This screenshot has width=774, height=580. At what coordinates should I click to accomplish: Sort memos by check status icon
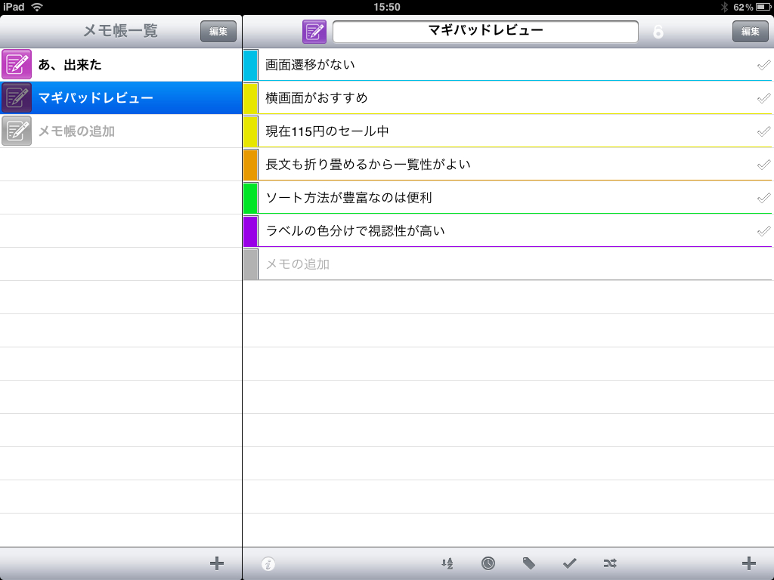(570, 563)
